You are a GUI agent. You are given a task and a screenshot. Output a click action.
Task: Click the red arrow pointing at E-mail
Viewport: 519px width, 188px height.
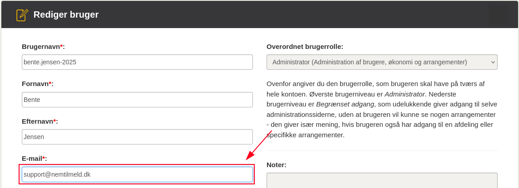click(x=259, y=145)
